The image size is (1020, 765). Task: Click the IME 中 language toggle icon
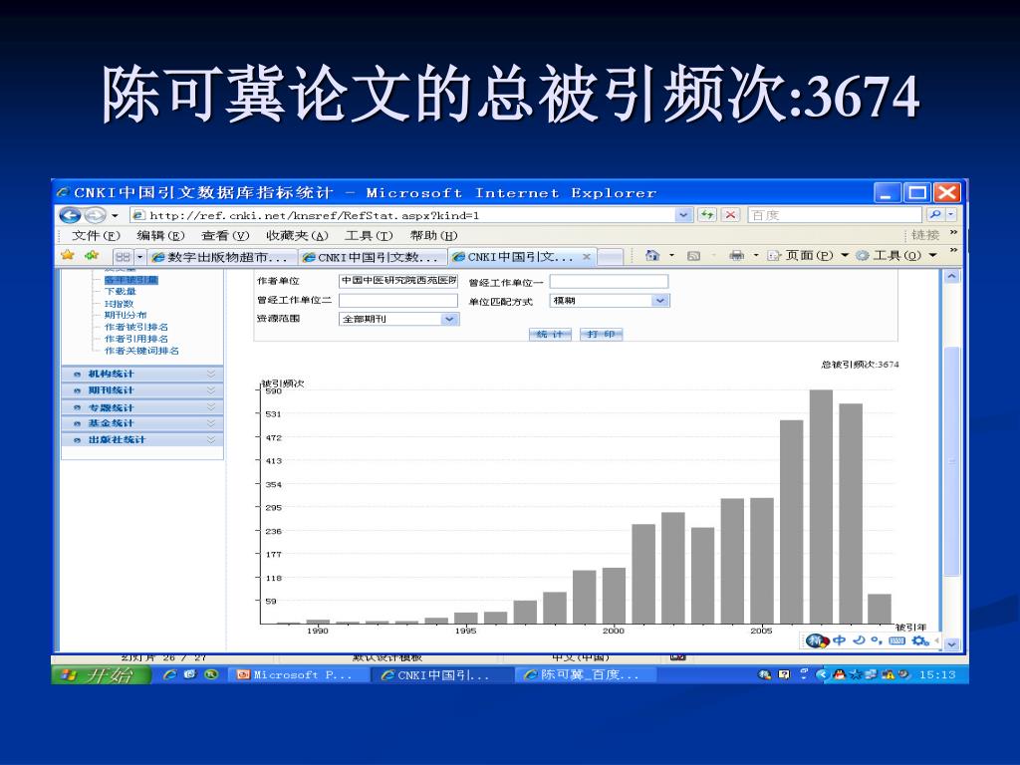click(839, 640)
